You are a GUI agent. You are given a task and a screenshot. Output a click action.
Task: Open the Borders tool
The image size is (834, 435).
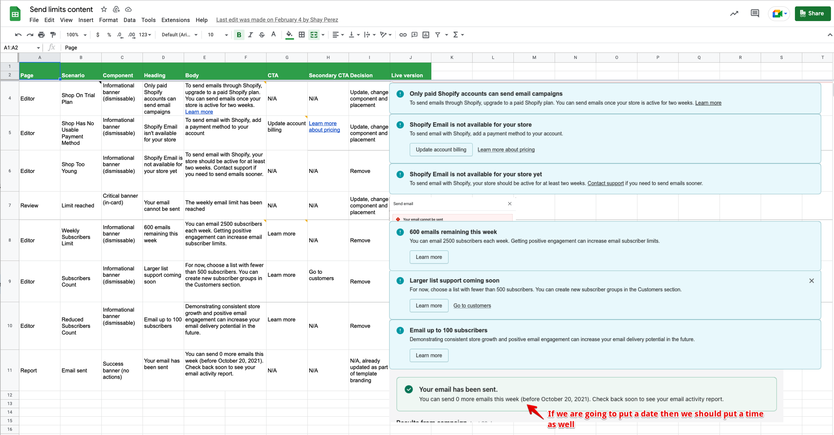(302, 35)
